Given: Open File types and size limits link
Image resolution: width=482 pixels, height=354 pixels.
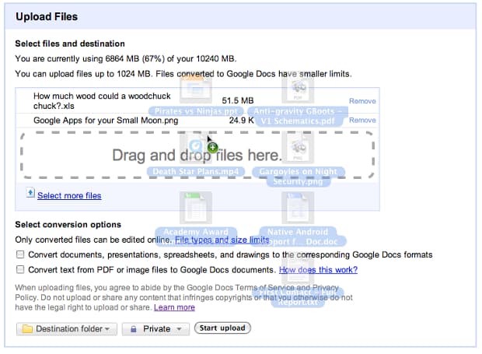Looking at the screenshot, I should (222, 240).
